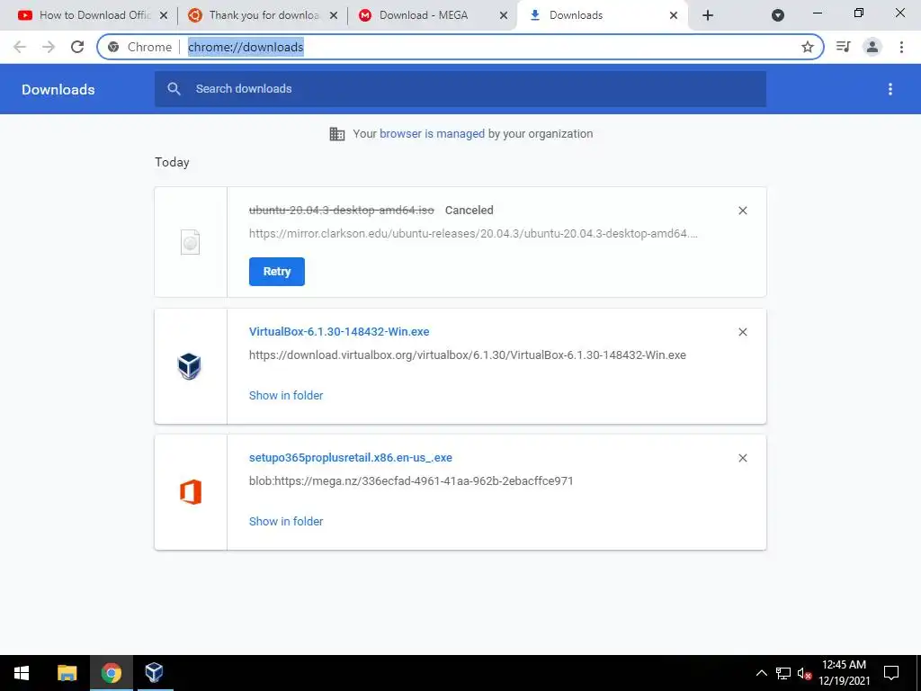The height and width of the screenshot is (691, 921).
Task: Remove the VirtualBox entry from list
Action: pyautogui.click(x=742, y=332)
